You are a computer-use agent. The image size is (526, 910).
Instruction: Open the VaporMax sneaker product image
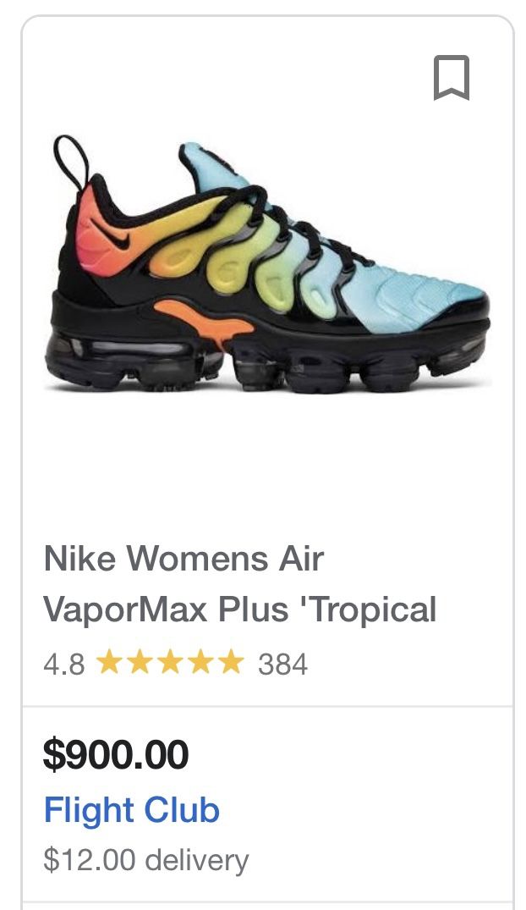[267, 263]
